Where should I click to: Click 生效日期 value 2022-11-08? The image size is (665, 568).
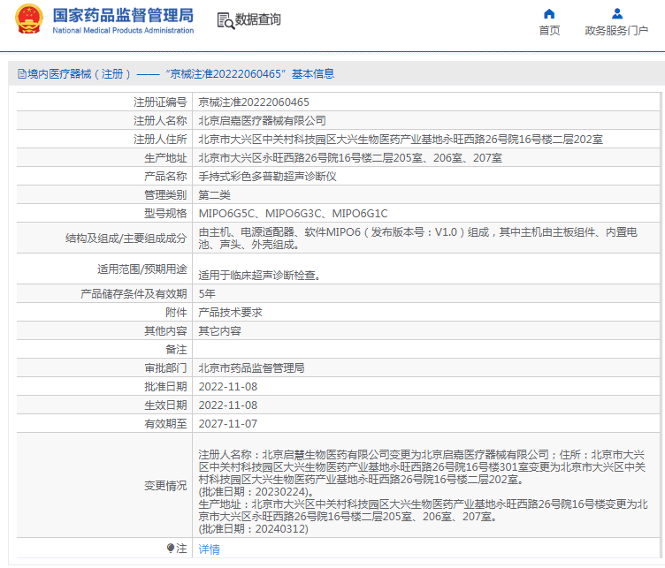pyautogui.click(x=228, y=405)
